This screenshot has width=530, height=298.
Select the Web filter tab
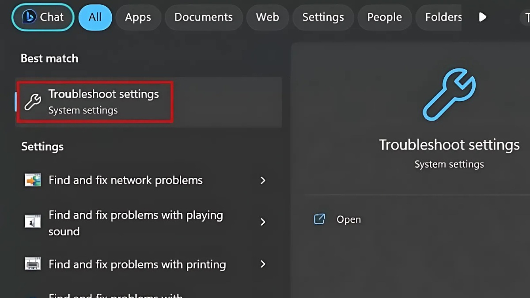pos(268,17)
